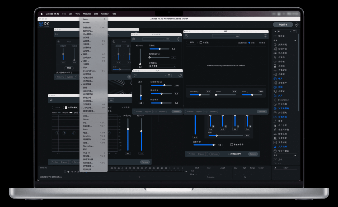Click Render in the 风声 window

click(177, 112)
